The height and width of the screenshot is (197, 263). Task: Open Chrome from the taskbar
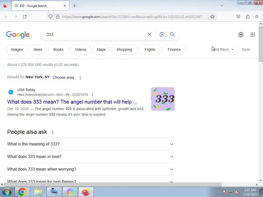tap(22, 192)
